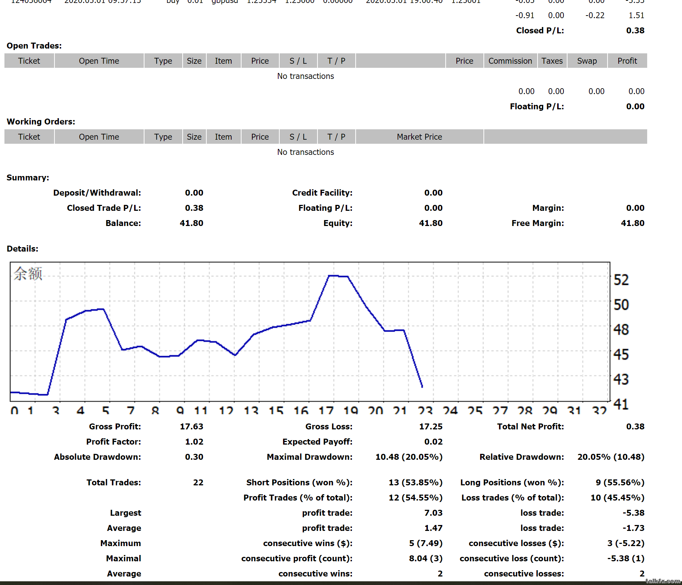
Task: Click the chart's Chinese title label 余额
Action: pyautogui.click(x=28, y=274)
